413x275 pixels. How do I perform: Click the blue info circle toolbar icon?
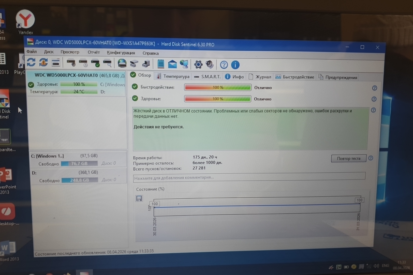coord(235,65)
